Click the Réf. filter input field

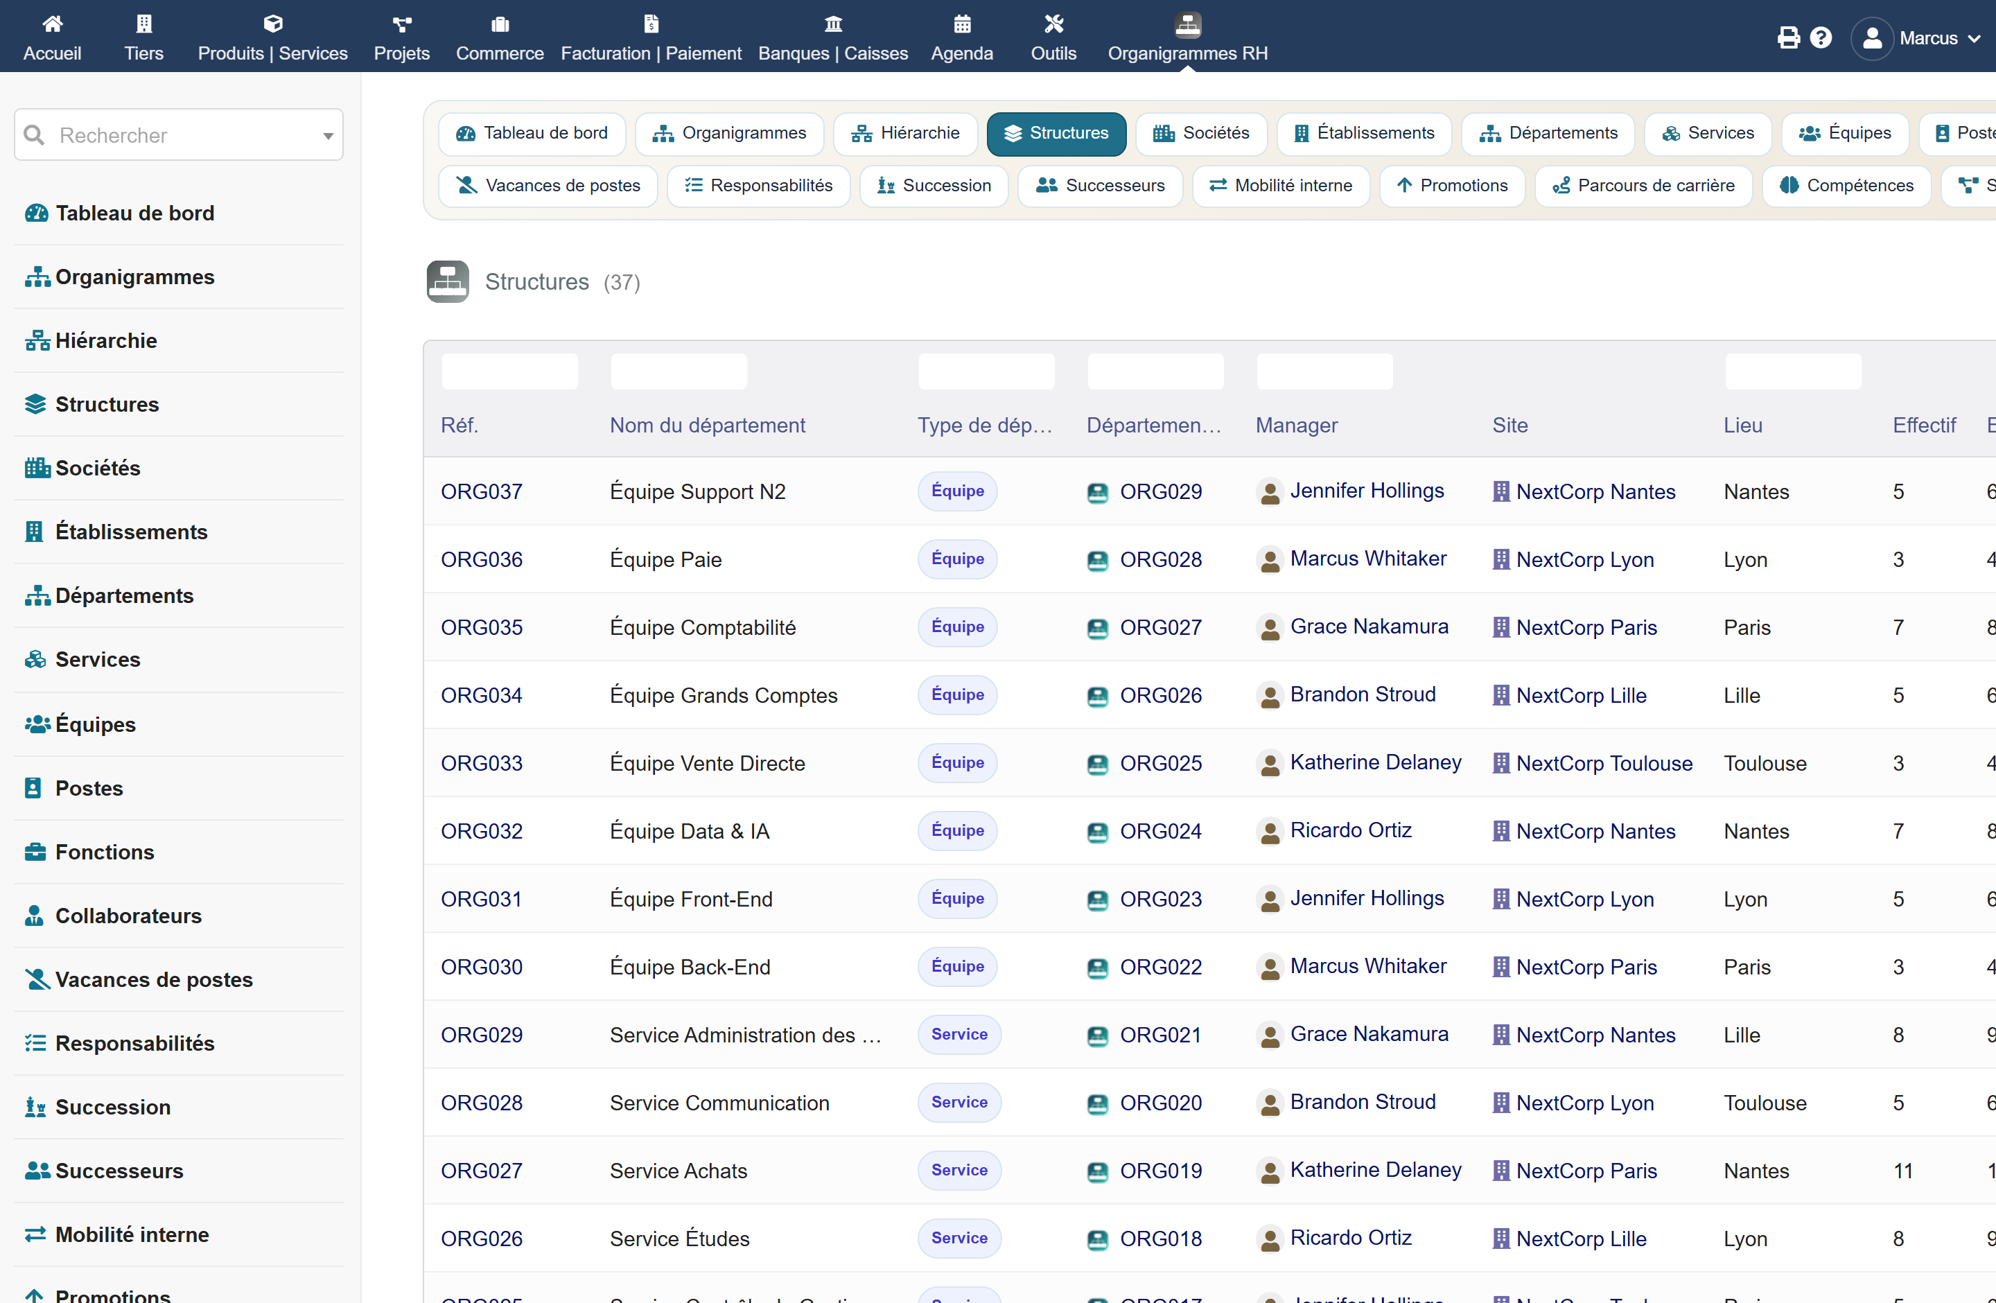coord(509,371)
